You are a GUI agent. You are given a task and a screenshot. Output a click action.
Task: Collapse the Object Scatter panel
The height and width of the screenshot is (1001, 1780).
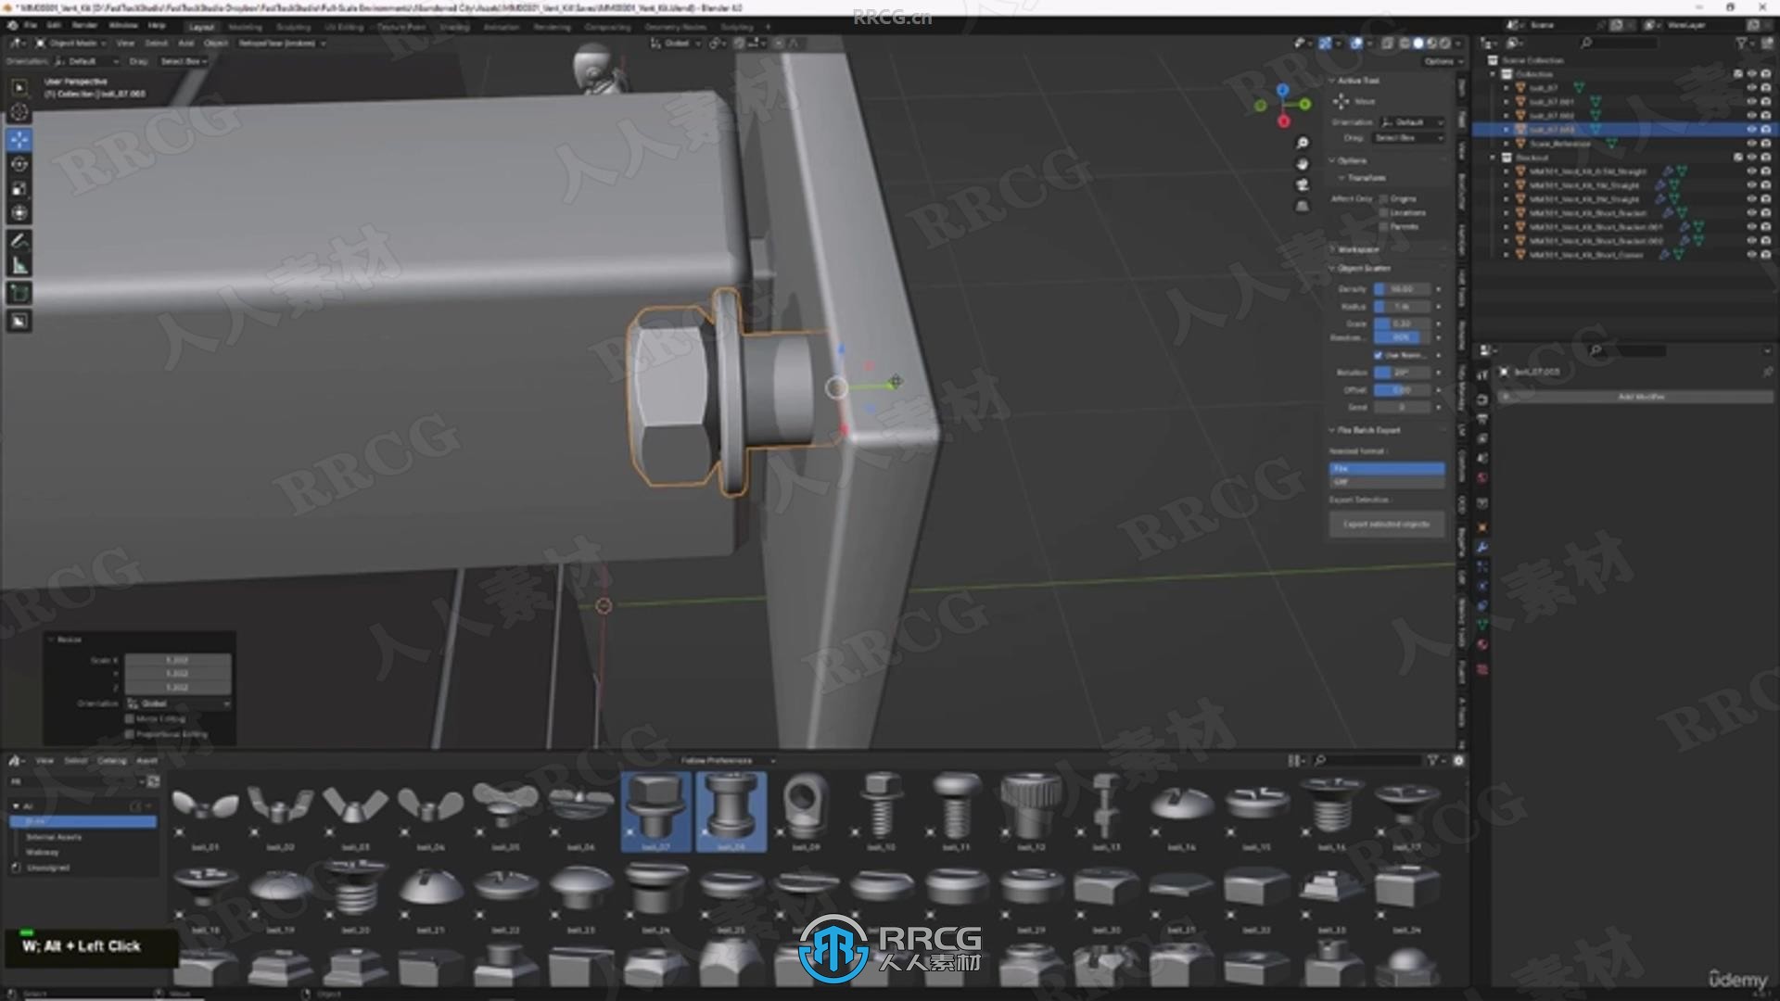point(1333,268)
